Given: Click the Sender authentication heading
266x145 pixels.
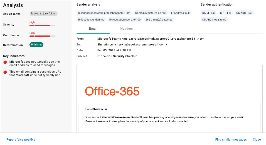Looking at the screenshot, I should [x=217, y=4].
